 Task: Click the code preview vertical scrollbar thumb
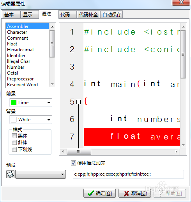[183, 54]
